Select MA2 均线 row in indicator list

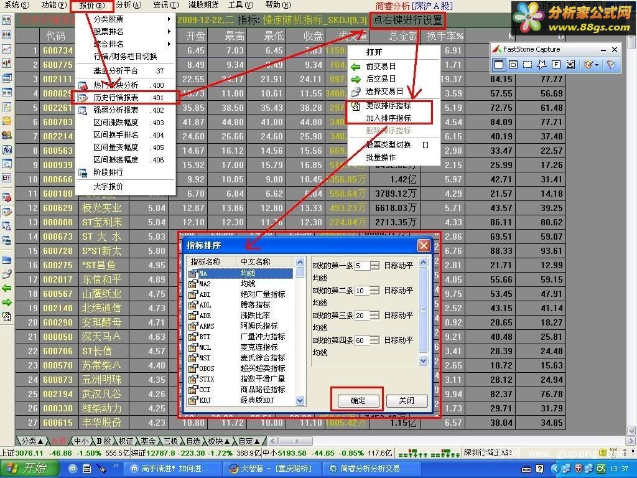[x=241, y=284]
